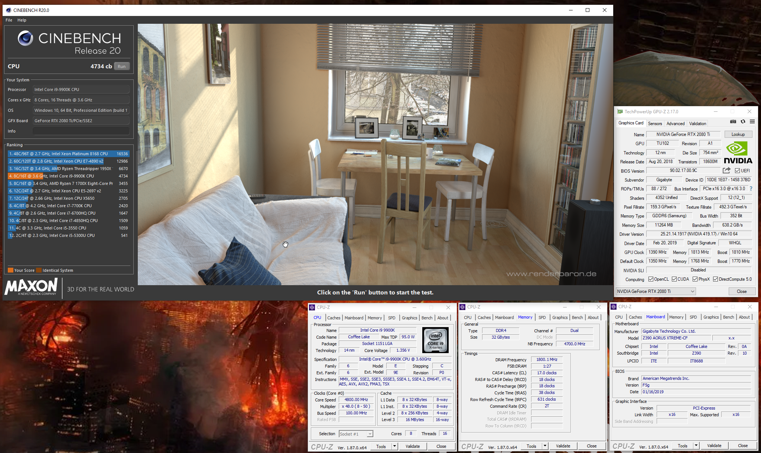This screenshot has height=453, width=761.
Task: Expand the Tools dropdown arrow in the CPU-Z CPU window
Action: coord(394,446)
